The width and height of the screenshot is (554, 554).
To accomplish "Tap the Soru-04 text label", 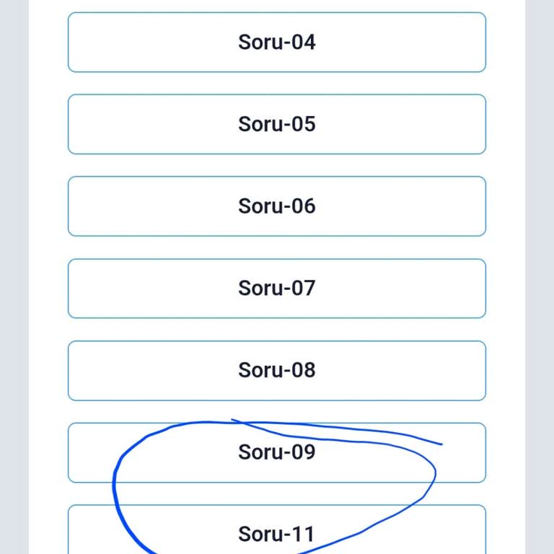I will click(276, 42).
